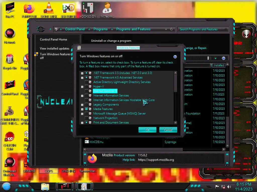Expand the Internet Information Services node
This screenshot has height=192, width=257.
[82, 96]
